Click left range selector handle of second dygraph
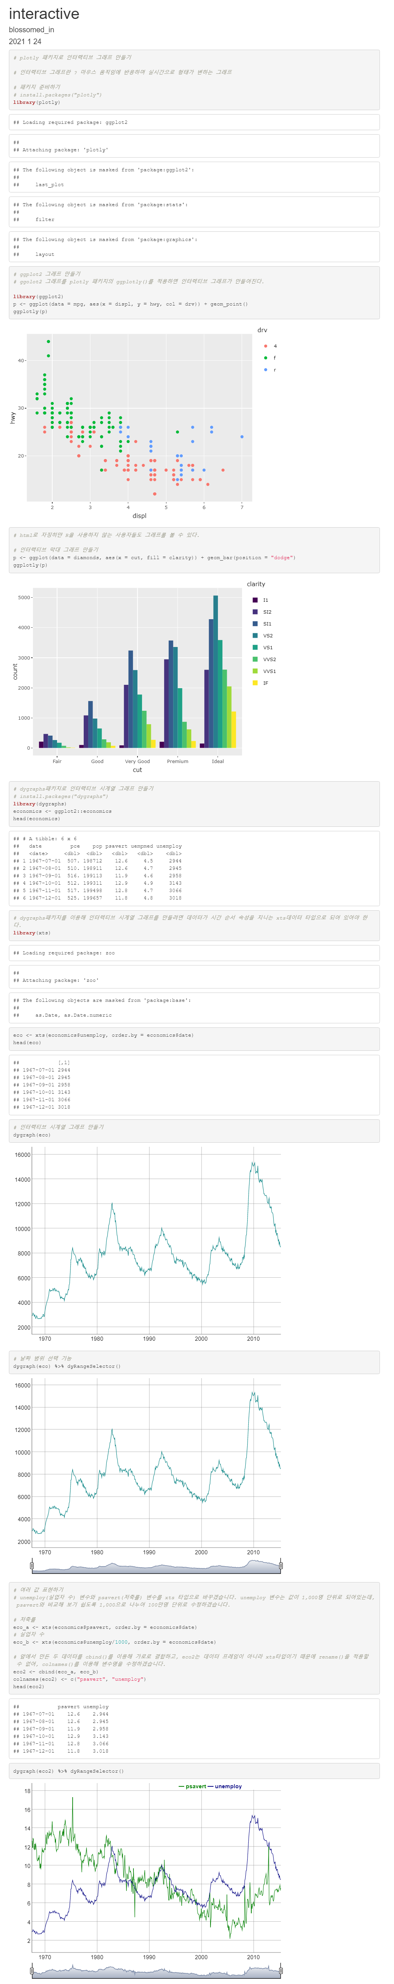This screenshot has height=1984, width=394. tap(32, 1566)
